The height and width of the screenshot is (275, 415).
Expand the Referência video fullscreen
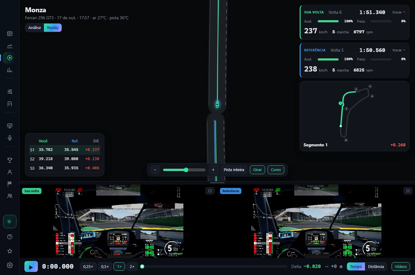(x=408, y=191)
